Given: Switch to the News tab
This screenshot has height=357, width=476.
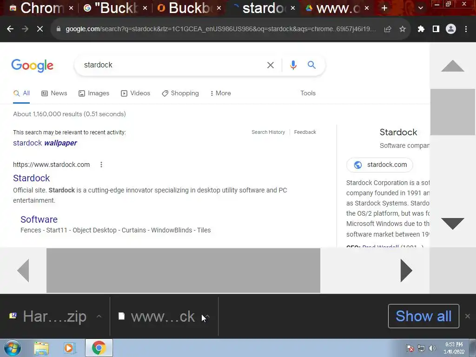Looking at the screenshot, I should pyautogui.click(x=54, y=93).
